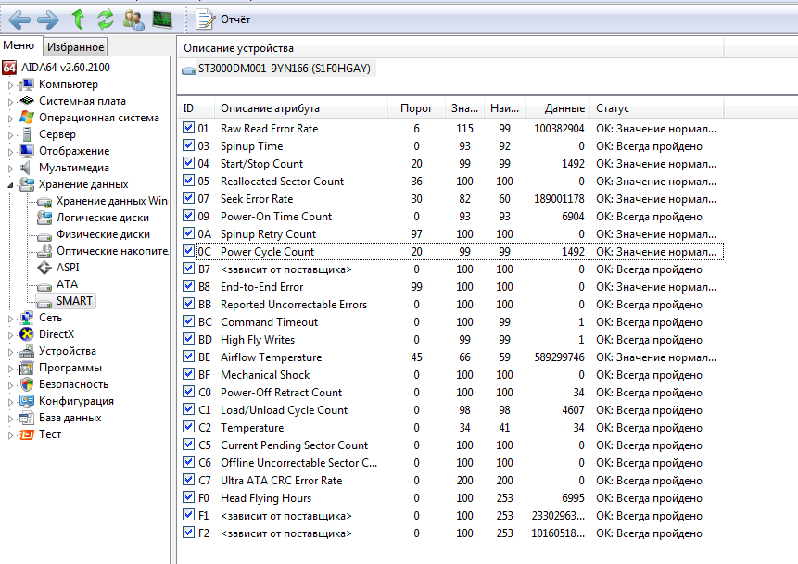The width and height of the screenshot is (798, 564).
Task: Expand the Компьютер tree node
Action: (10, 85)
